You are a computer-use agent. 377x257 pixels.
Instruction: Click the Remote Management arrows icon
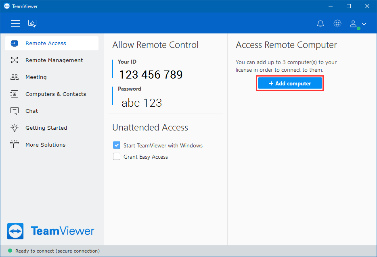pos(15,60)
